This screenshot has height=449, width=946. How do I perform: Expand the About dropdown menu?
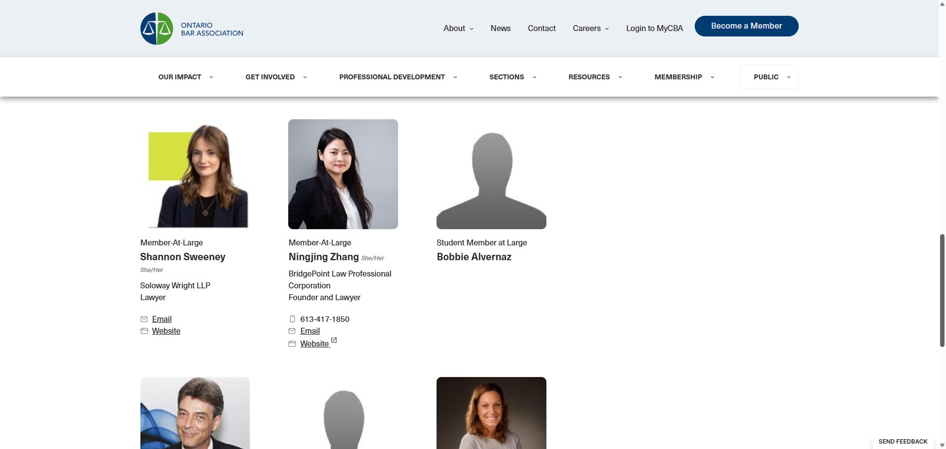pos(458,29)
